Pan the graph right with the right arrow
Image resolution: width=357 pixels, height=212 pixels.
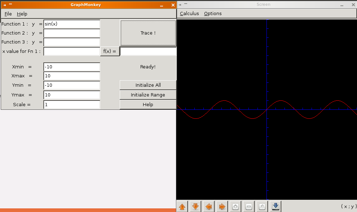click(222, 207)
